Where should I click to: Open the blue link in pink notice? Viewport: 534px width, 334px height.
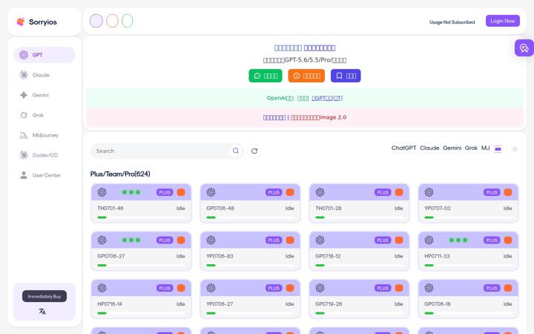pos(274,117)
